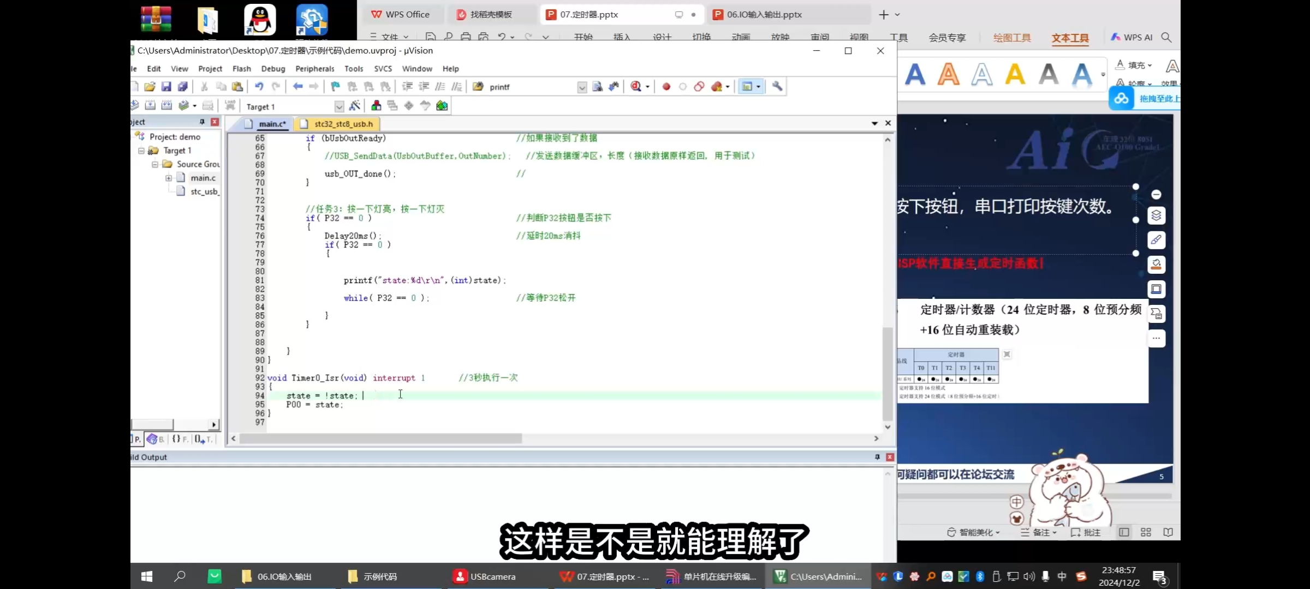This screenshot has width=1310, height=589.
Task: Click the 智能美化 button
Action: (974, 532)
